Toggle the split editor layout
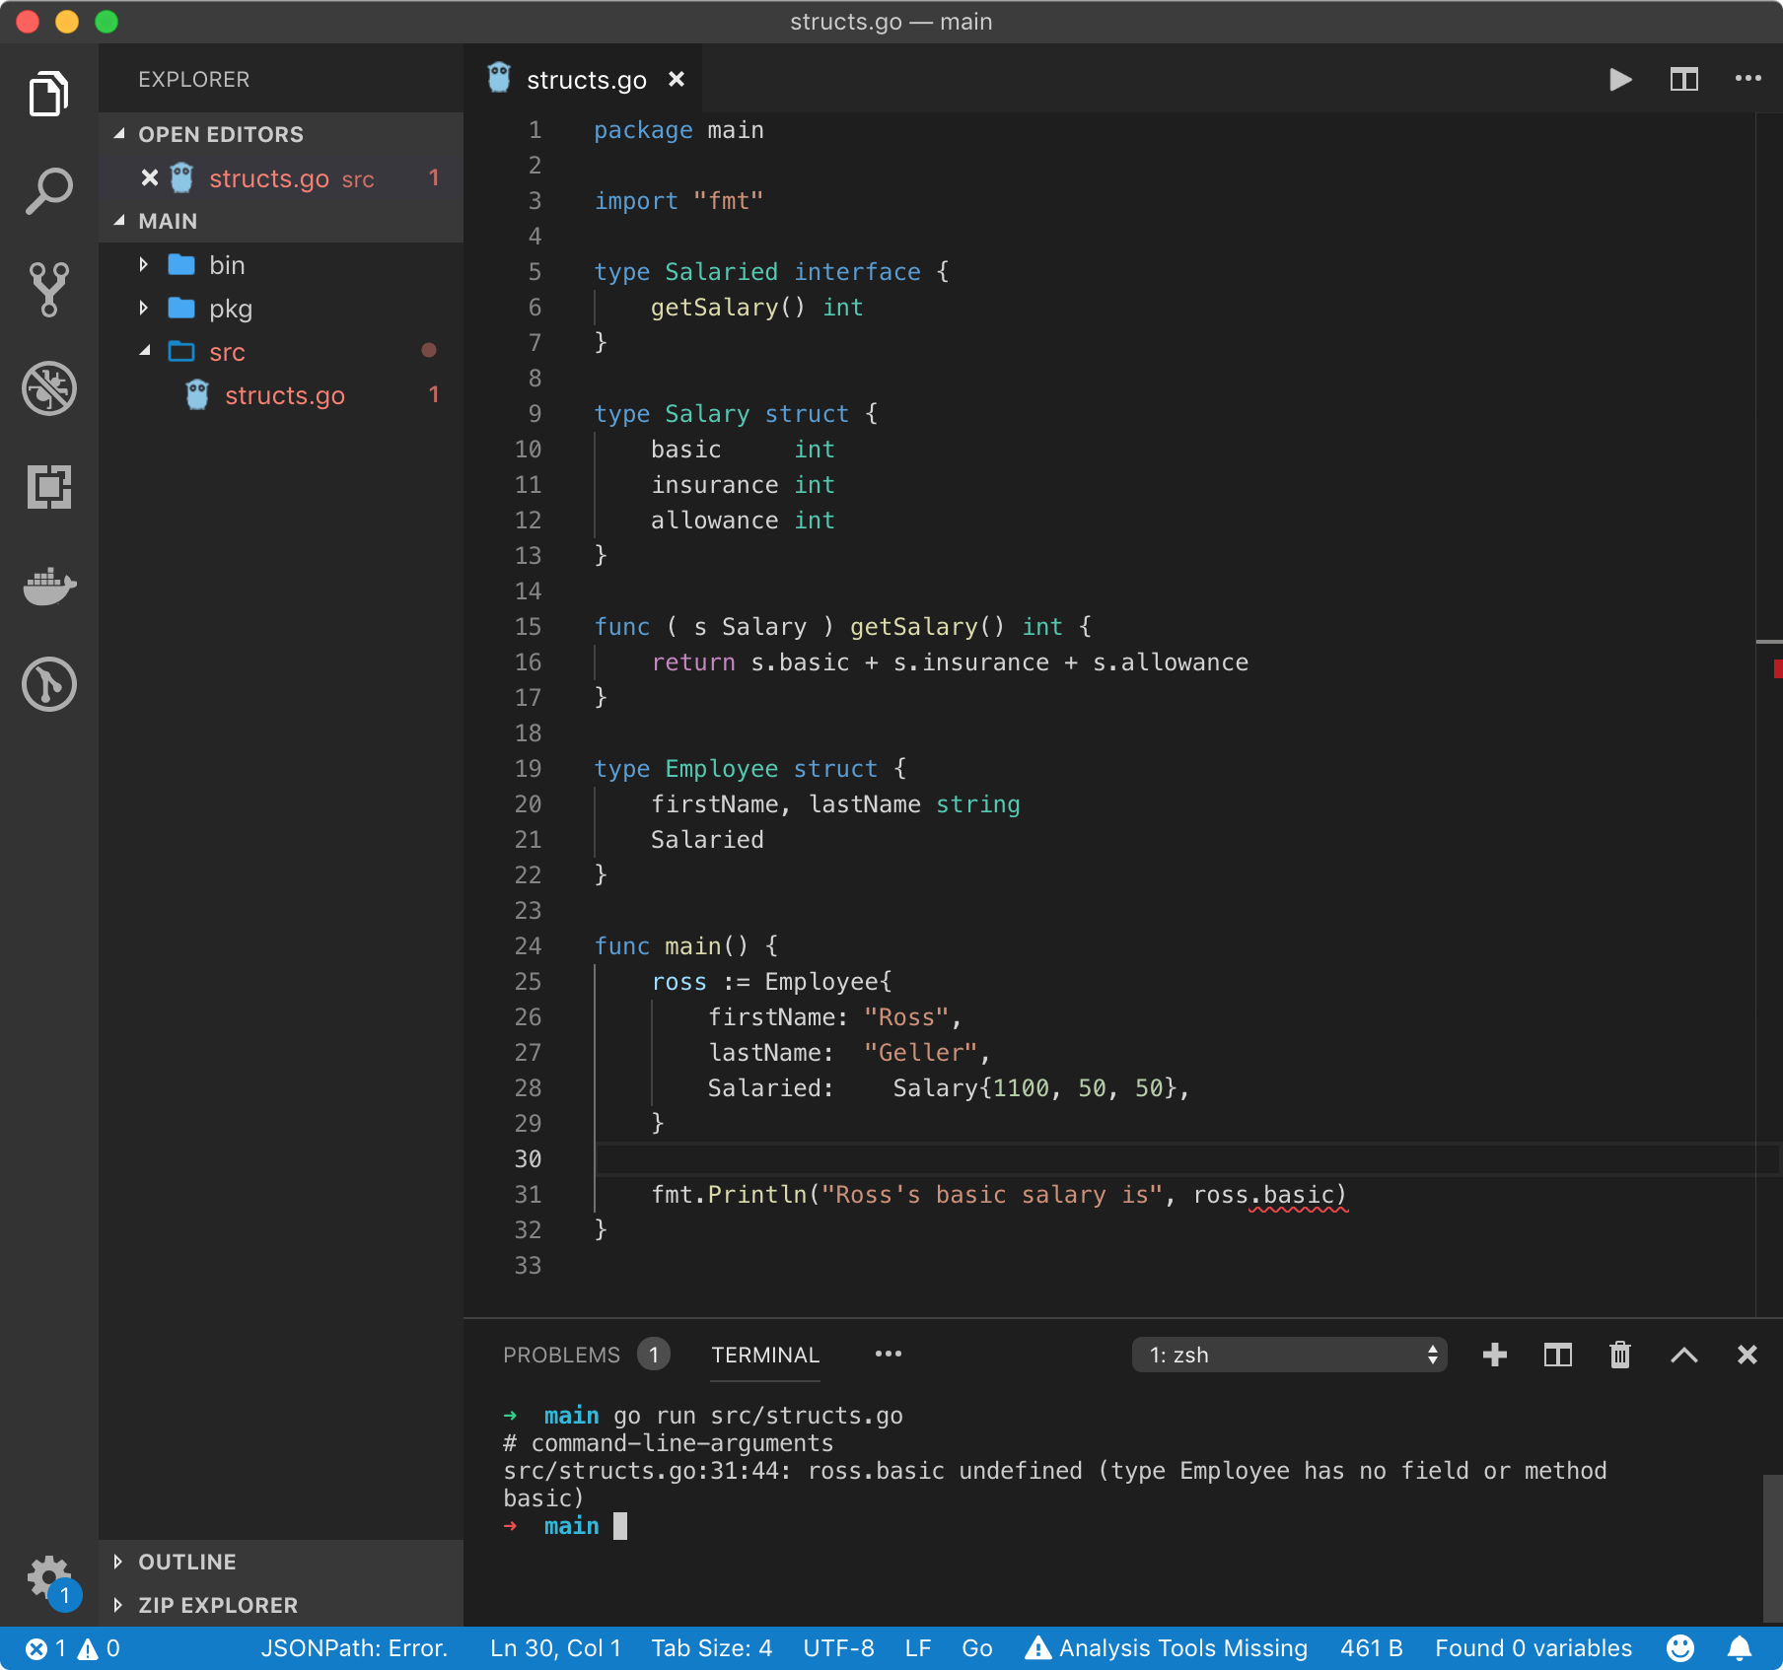The height and width of the screenshot is (1670, 1783). (1683, 79)
